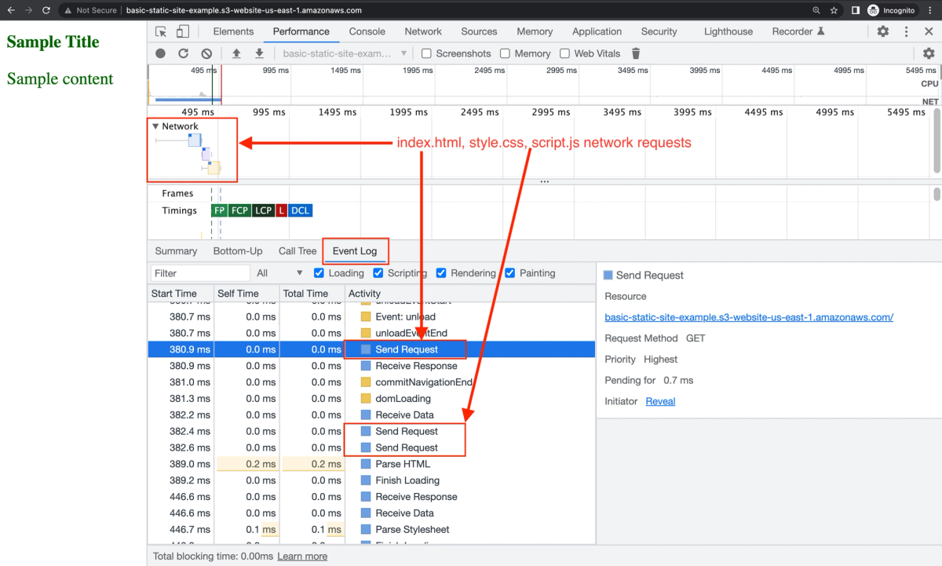Reload page and record load performance

(x=182, y=53)
